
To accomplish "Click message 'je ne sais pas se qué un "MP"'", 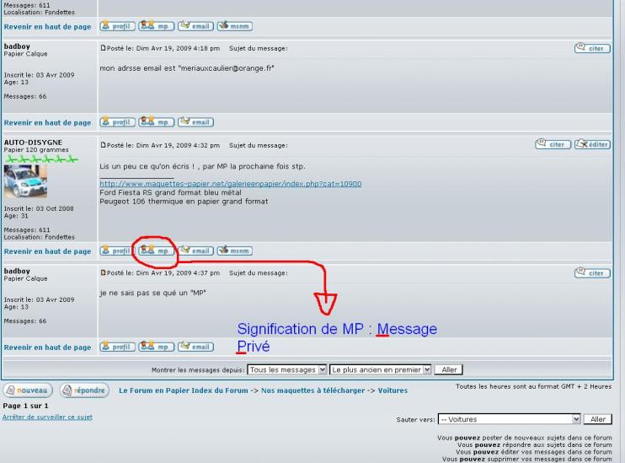I will click(152, 293).
